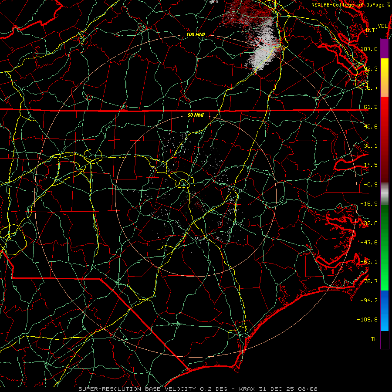Pick the blue segment of the color bar

tap(385, 300)
